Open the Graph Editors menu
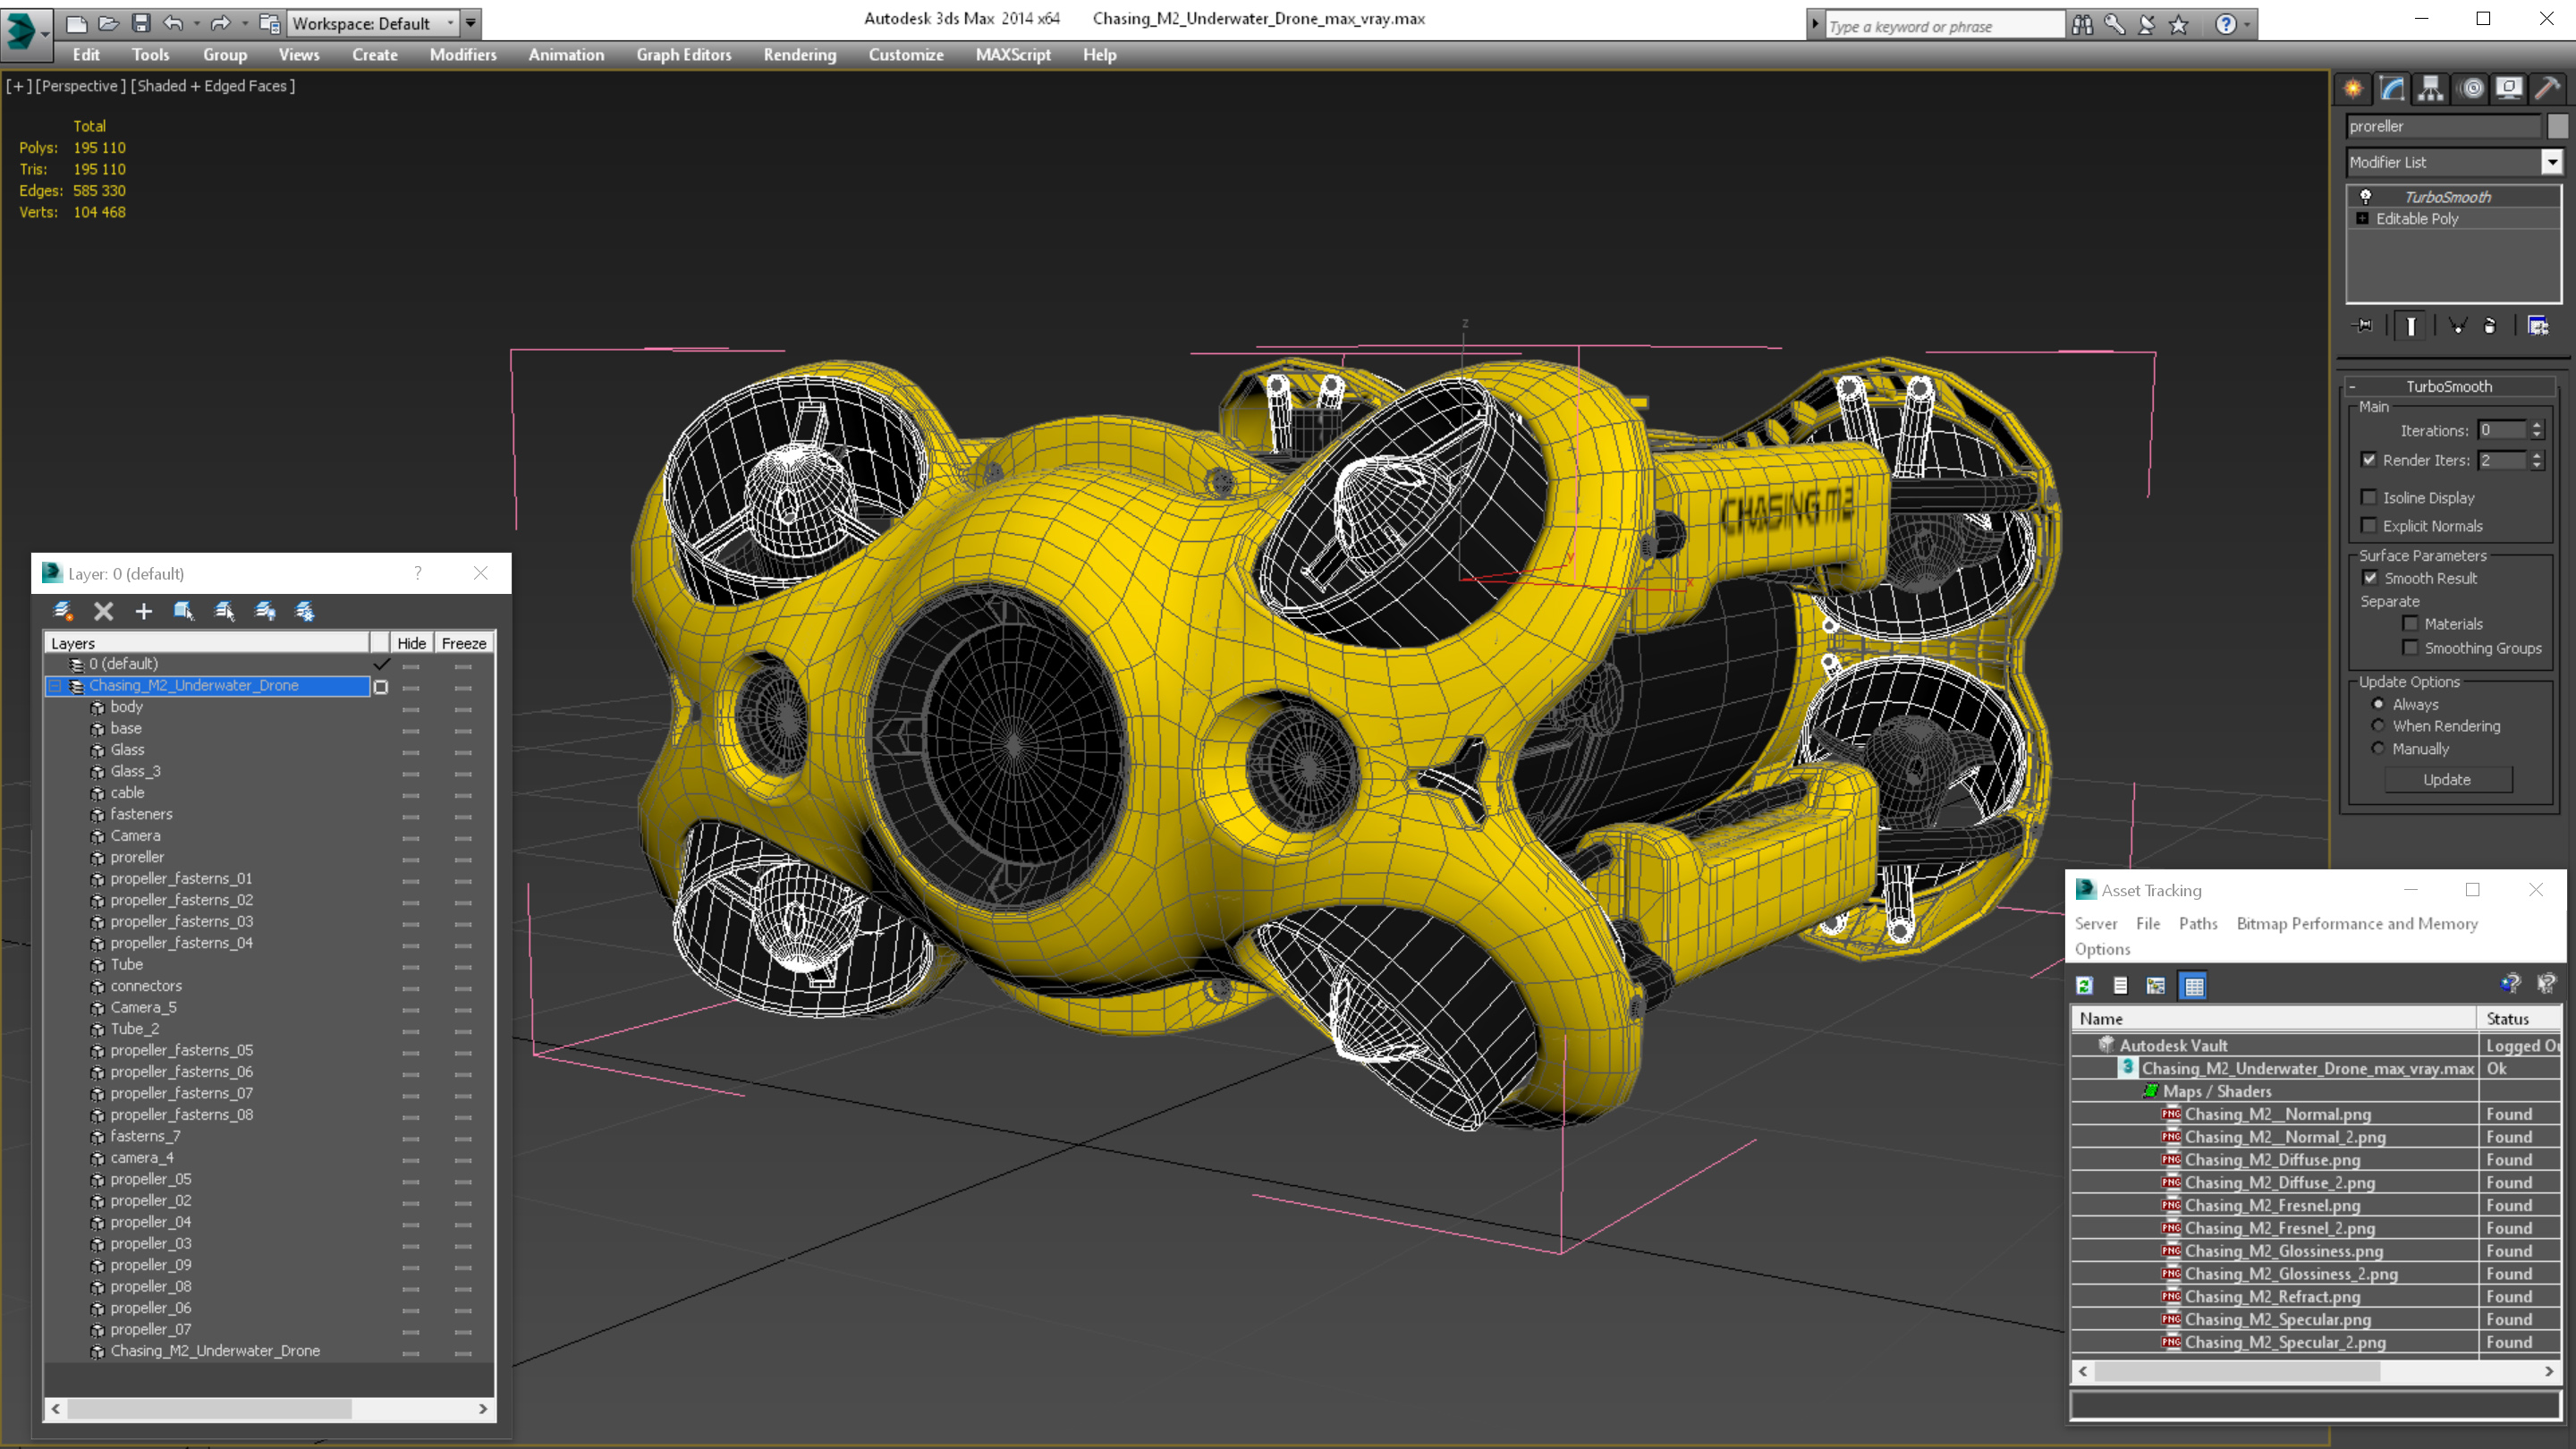 [x=684, y=55]
